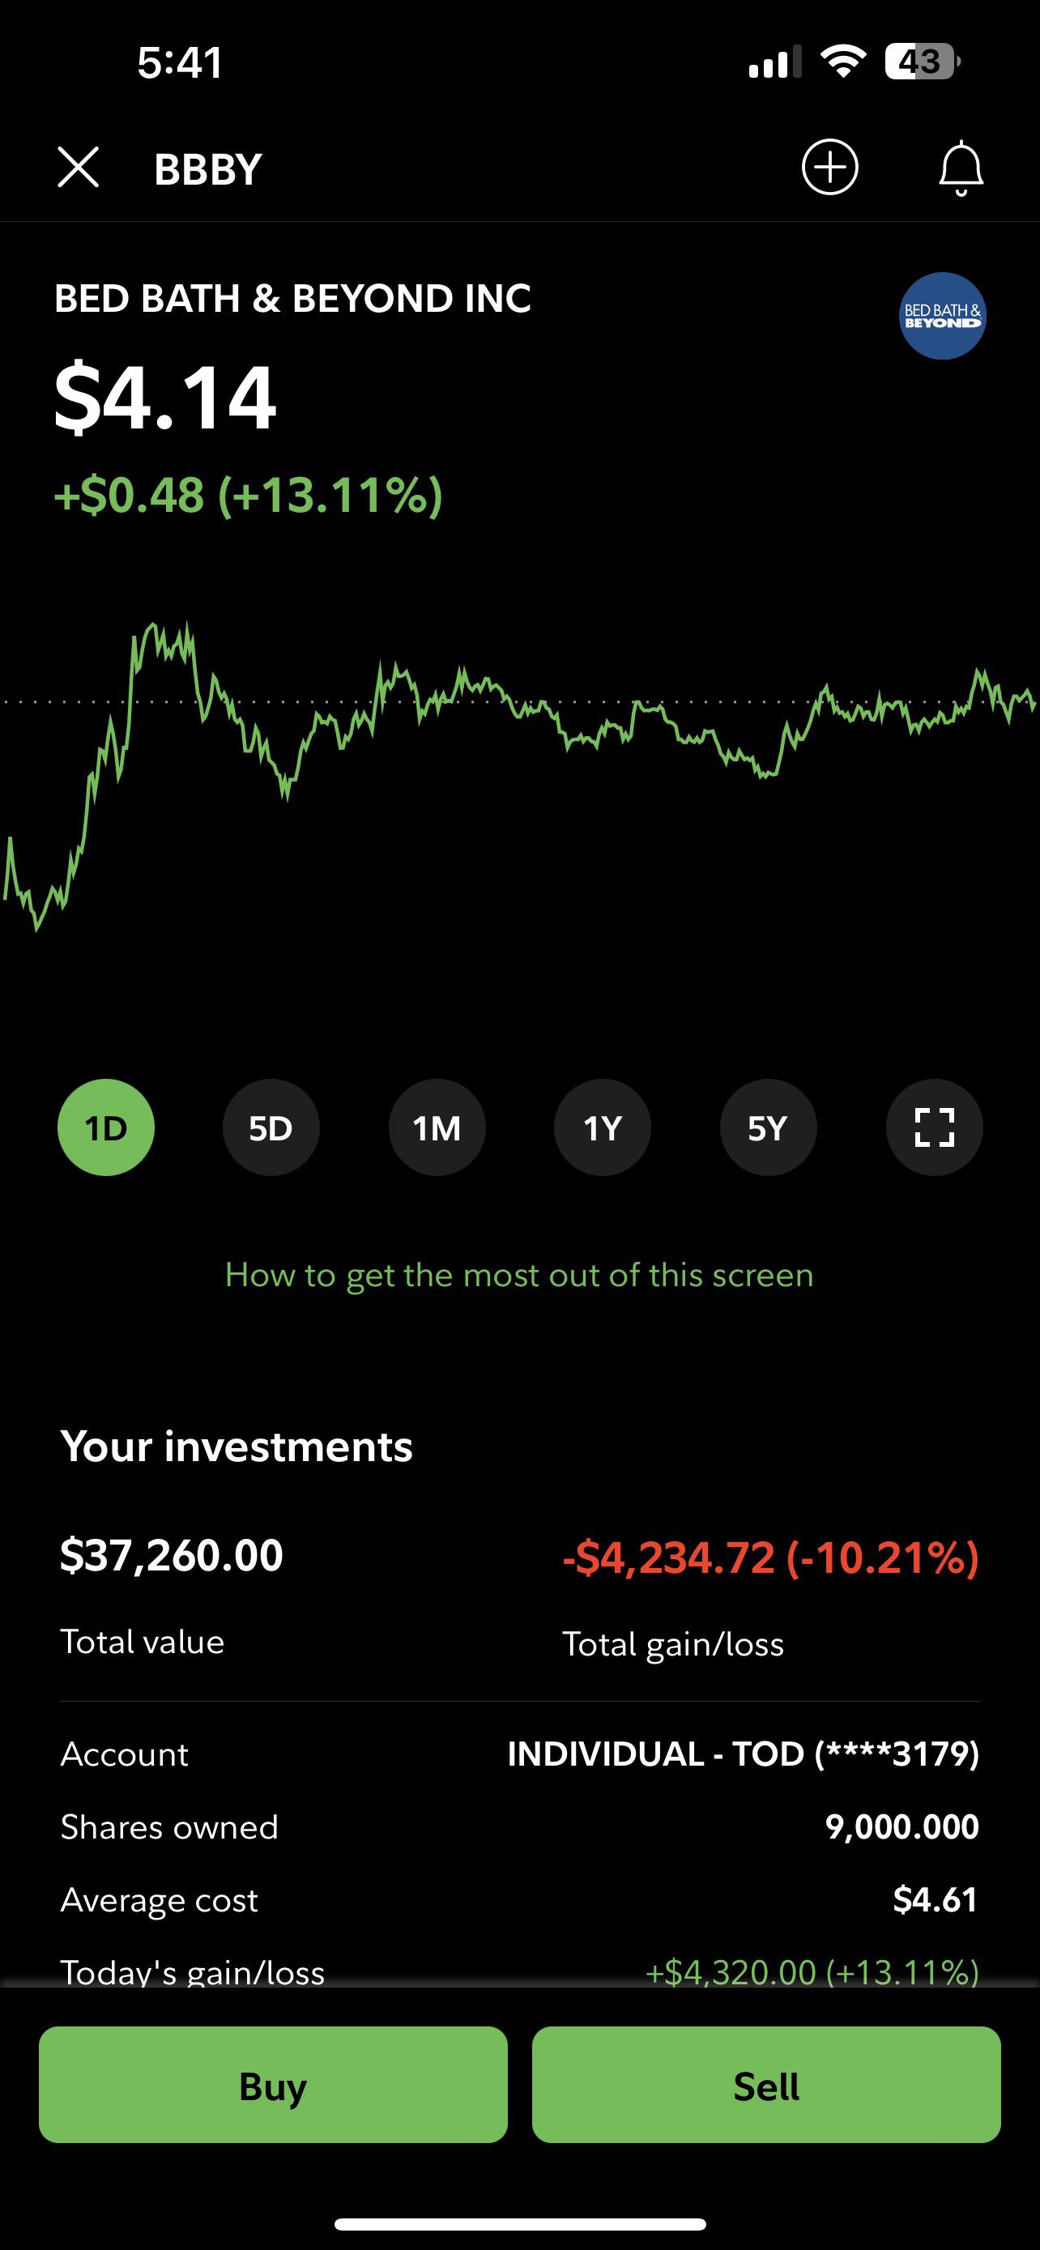Expand chart to fullscreen view
The width and height of the screenshot is (1040, 2250).
tap(933, 1127)
